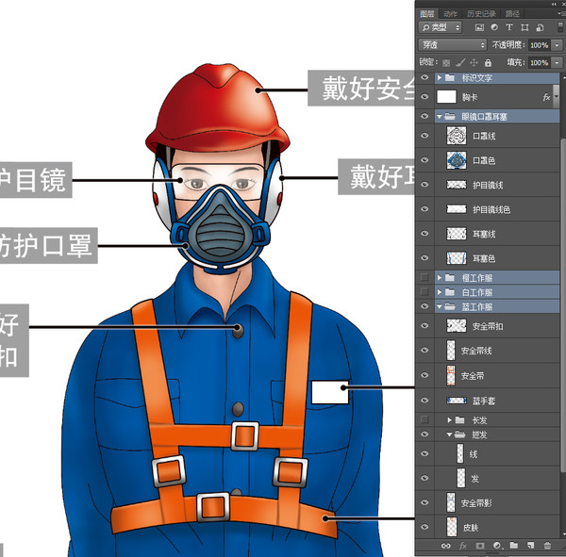The width and height of the screenshot is (566, 557).
Task: Lock image pixels brush icon
Action: [x=460, y=63]
